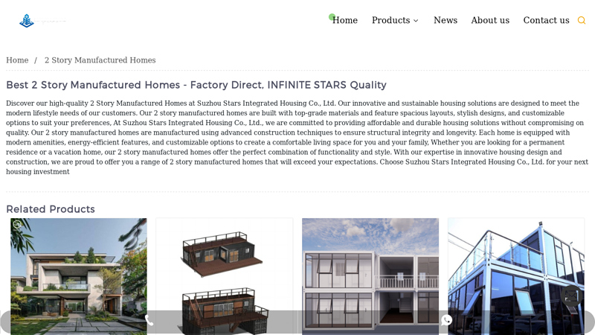Click the round dark email envelope button
This screenshot has height=335, width=595.
(571, 296)
